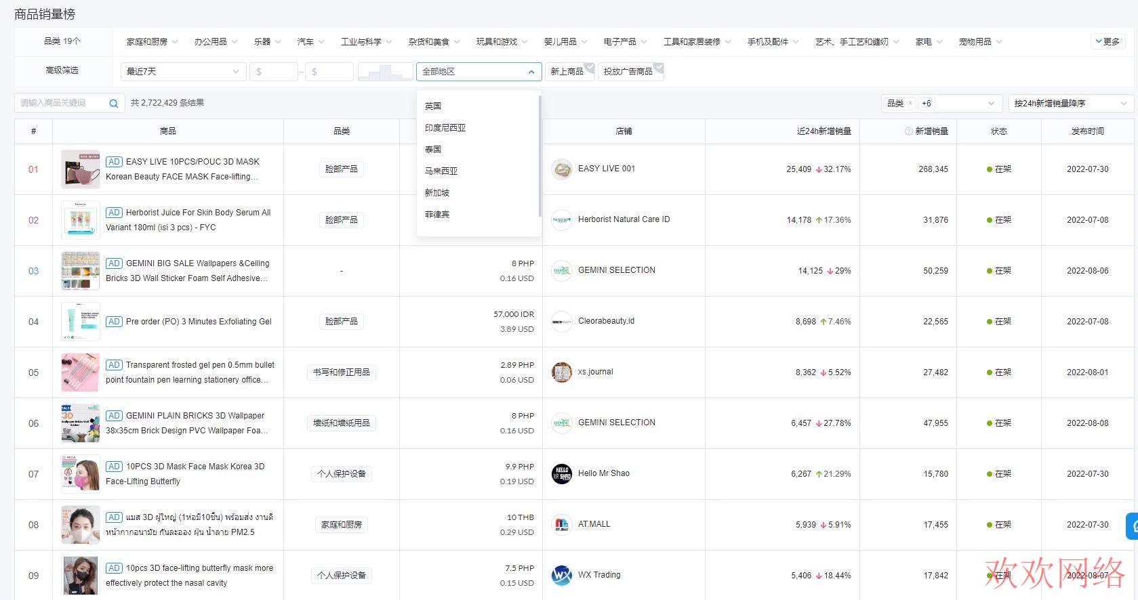This screenshot has width=1138, height=600.
Task: Click the 个人保护设备 tag for Hello Mr Shao
Action: point(342,474)
